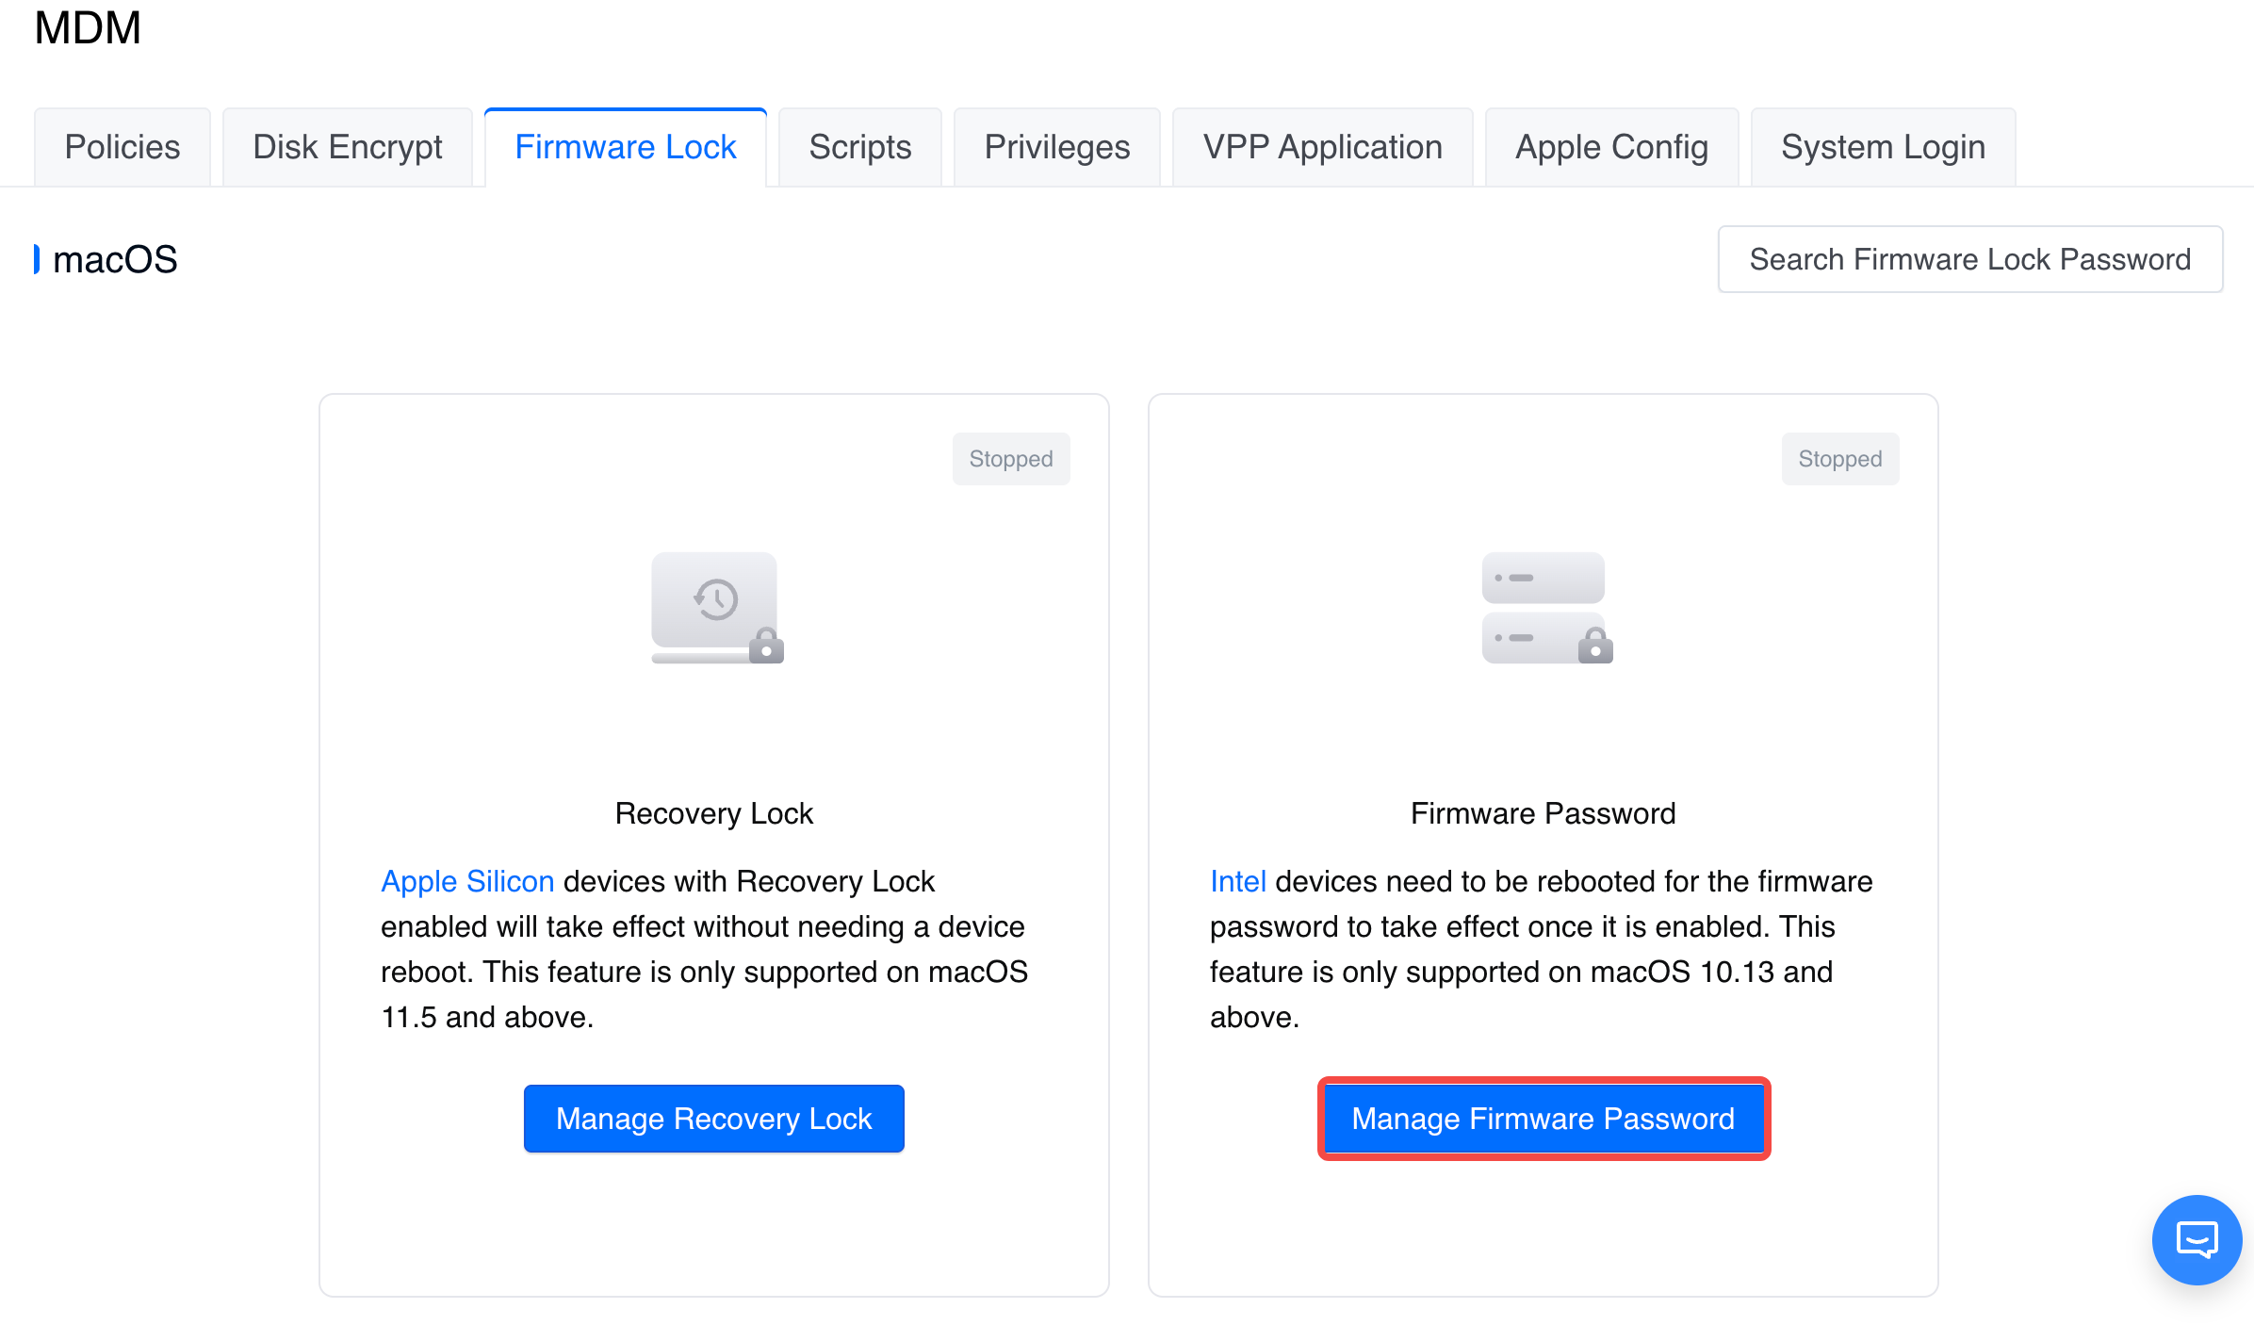Open the Policies tab
This screenshot has width=2254, height=1325.
pyautogui.click(x=122, y=148)
